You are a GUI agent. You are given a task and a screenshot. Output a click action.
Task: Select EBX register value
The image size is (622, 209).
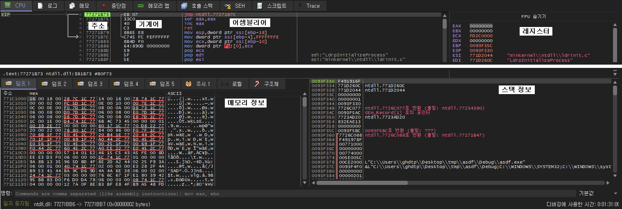tap(481, 31)
